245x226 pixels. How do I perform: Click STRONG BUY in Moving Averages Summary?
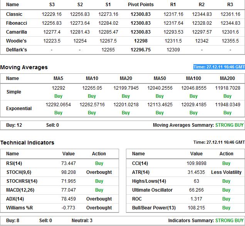pos(229,125)
